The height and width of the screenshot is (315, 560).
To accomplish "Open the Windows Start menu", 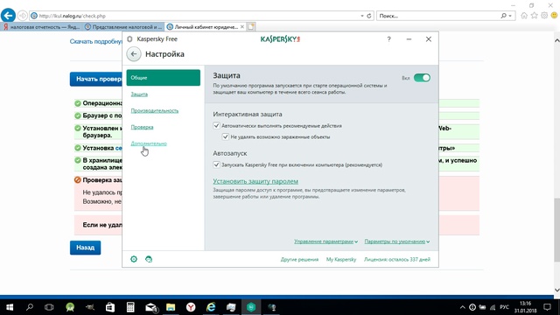I will pyautogui.click(x=10, y=307).
